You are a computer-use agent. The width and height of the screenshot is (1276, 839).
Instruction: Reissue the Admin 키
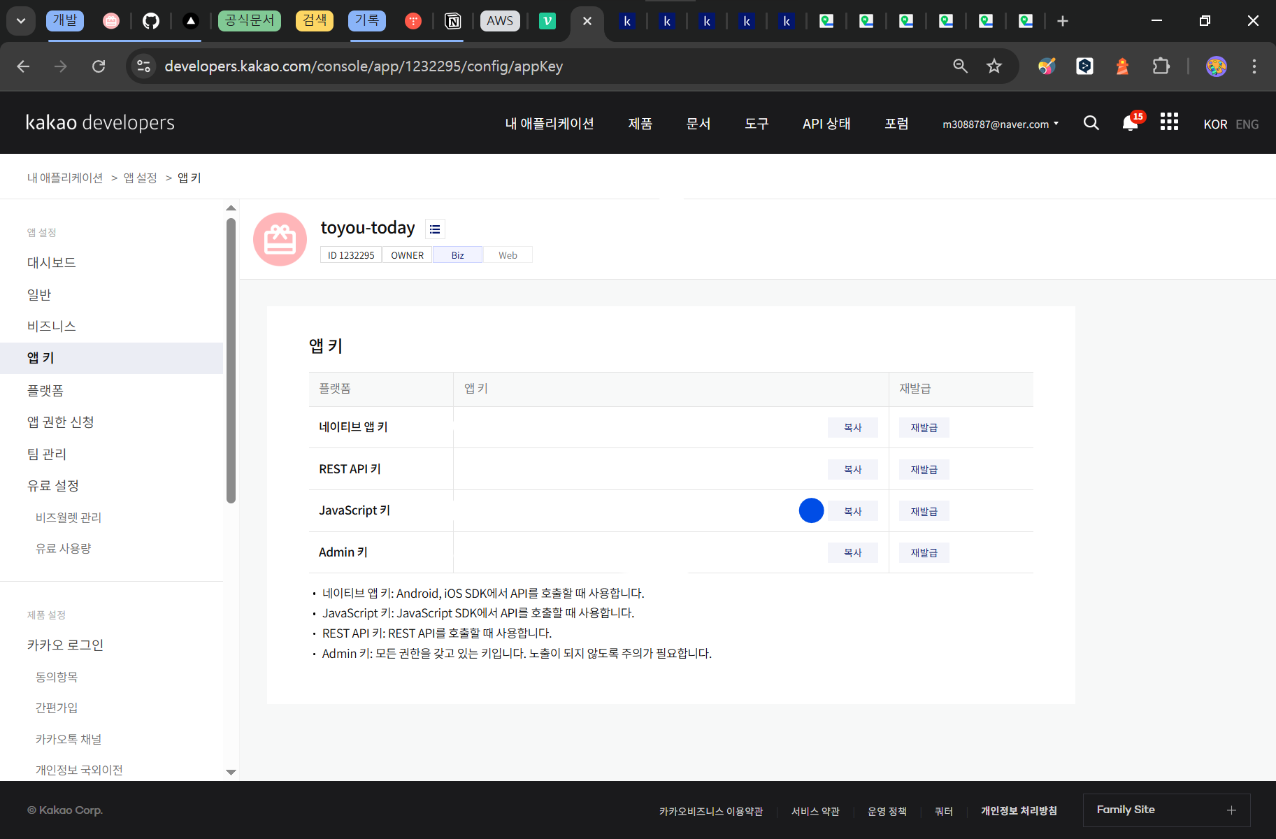[924, 552]
